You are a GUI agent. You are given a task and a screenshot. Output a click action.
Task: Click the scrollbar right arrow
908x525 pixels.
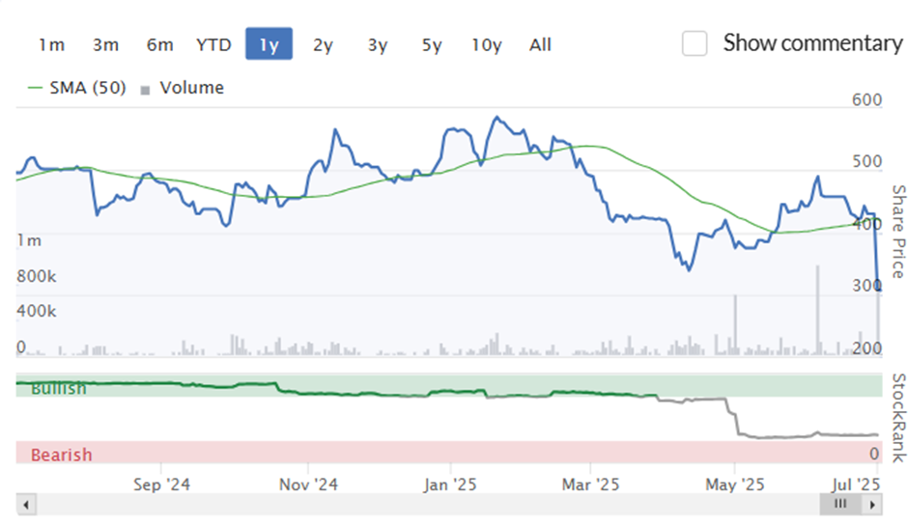click(872, 505)
